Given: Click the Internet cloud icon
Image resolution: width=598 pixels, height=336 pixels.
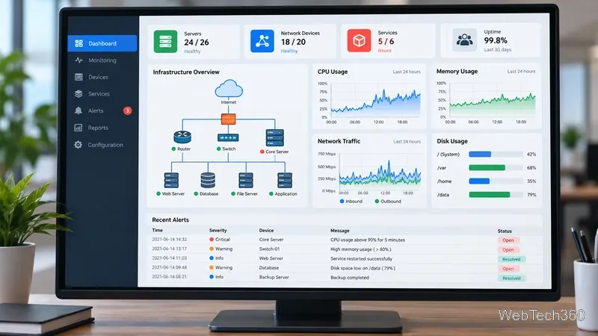Looking at the screenshot, I should pos(229,89).
